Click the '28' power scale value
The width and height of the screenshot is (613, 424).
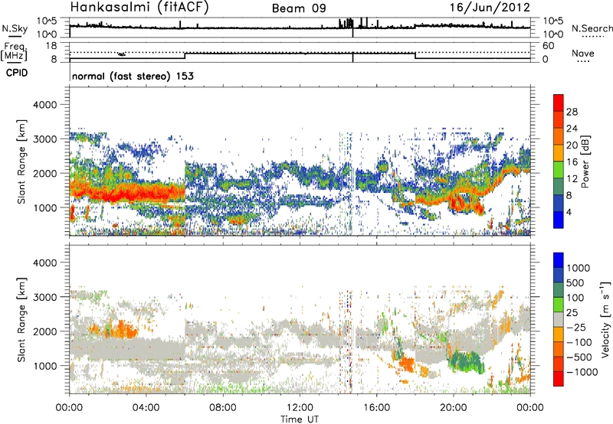click(x=572, y=112)
